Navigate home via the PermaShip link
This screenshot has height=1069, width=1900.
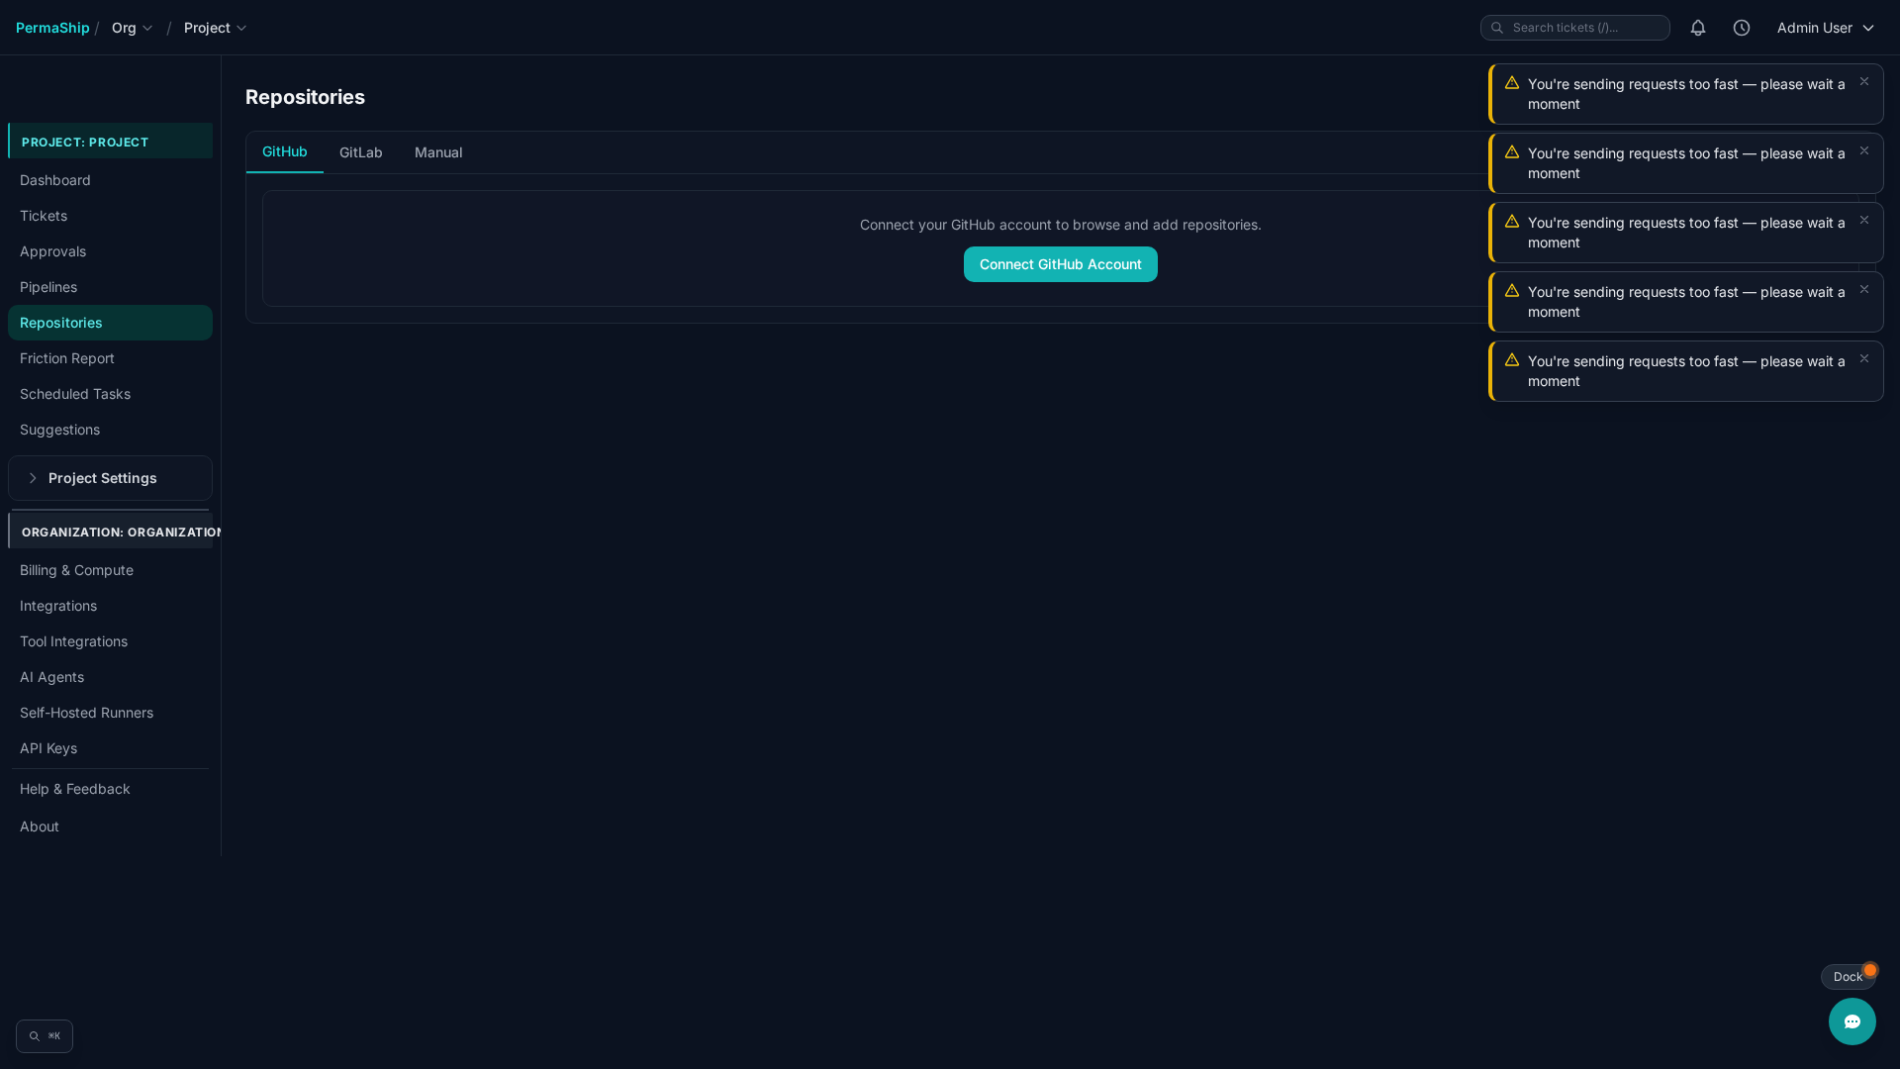click(x=52, y=28)
